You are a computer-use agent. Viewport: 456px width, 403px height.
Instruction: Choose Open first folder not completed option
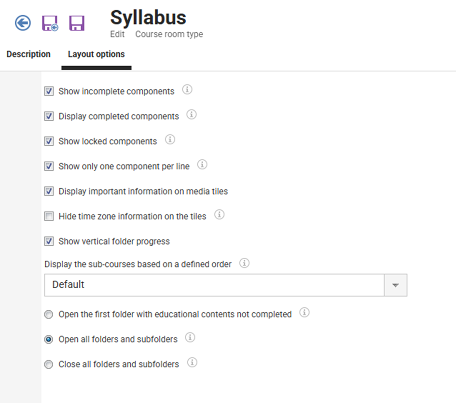click(49, 315)
